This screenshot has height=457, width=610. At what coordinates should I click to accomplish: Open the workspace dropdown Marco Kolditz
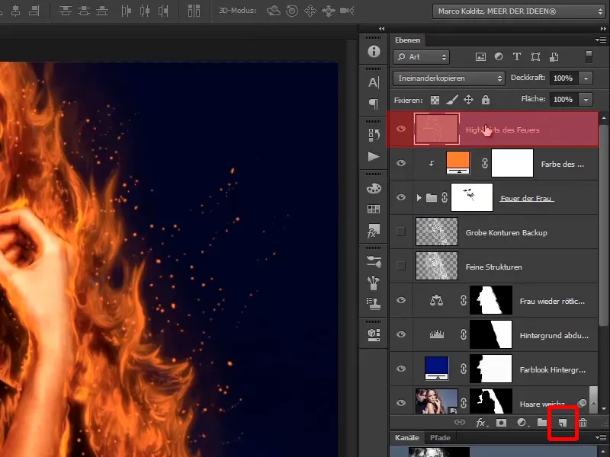pyautogui.click(x=519, y=11)
